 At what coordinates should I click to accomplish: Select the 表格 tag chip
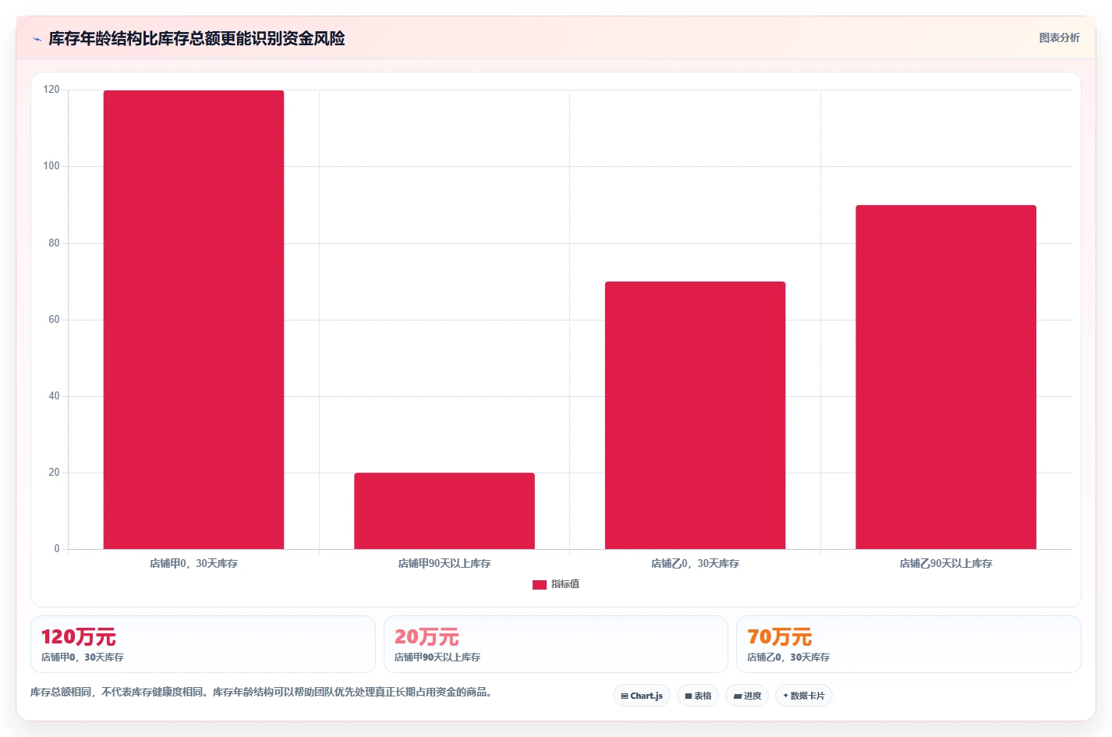click(x=698, y=696)
